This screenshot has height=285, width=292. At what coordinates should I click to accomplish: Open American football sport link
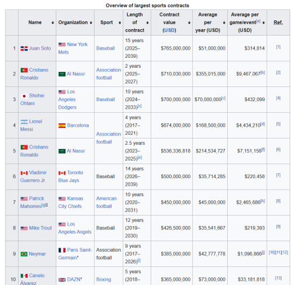[x=106, y=203]
